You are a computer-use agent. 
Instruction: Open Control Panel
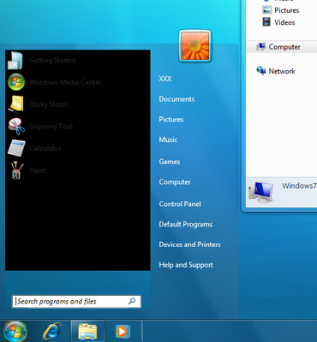coord(180,204)
